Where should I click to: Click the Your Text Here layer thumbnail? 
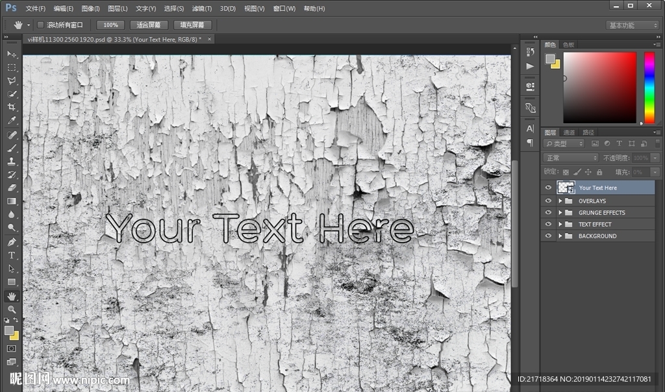click(566, 188)
